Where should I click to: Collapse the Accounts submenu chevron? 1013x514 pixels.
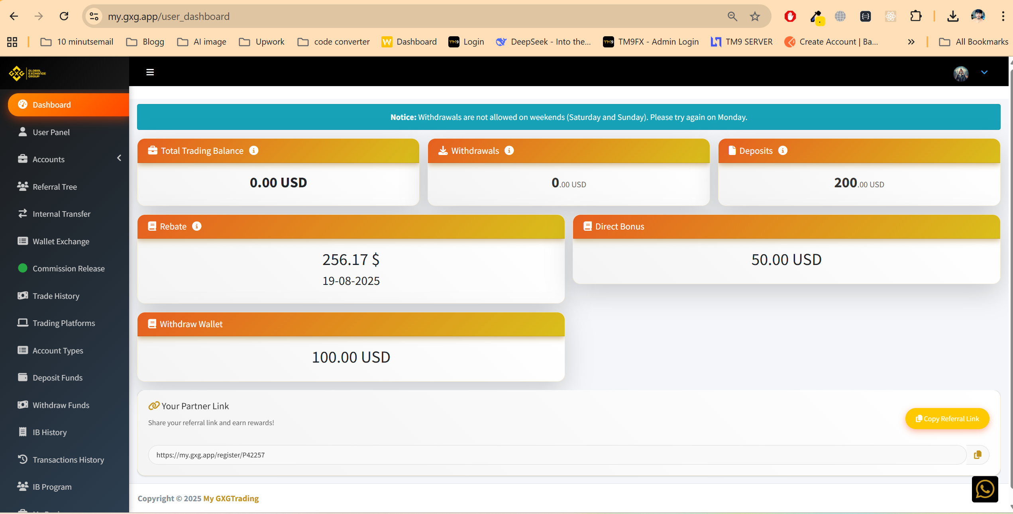(x=119, y=158)
